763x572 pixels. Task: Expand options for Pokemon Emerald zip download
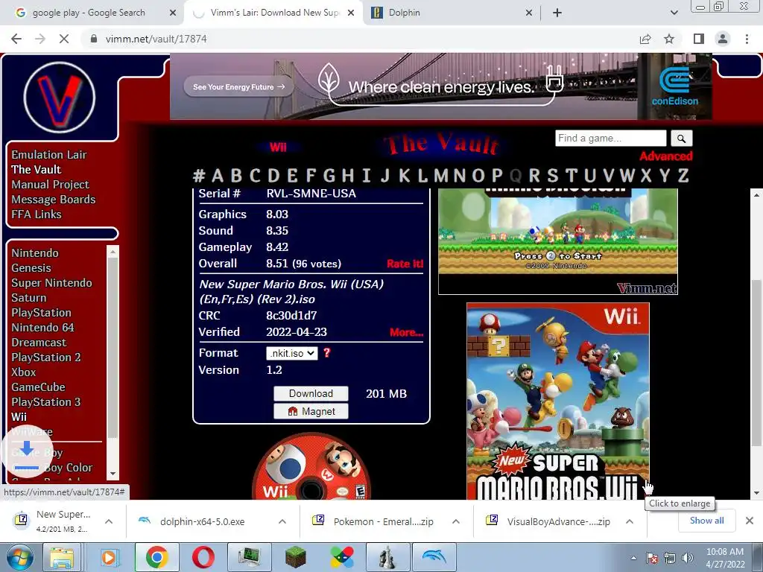456,521
